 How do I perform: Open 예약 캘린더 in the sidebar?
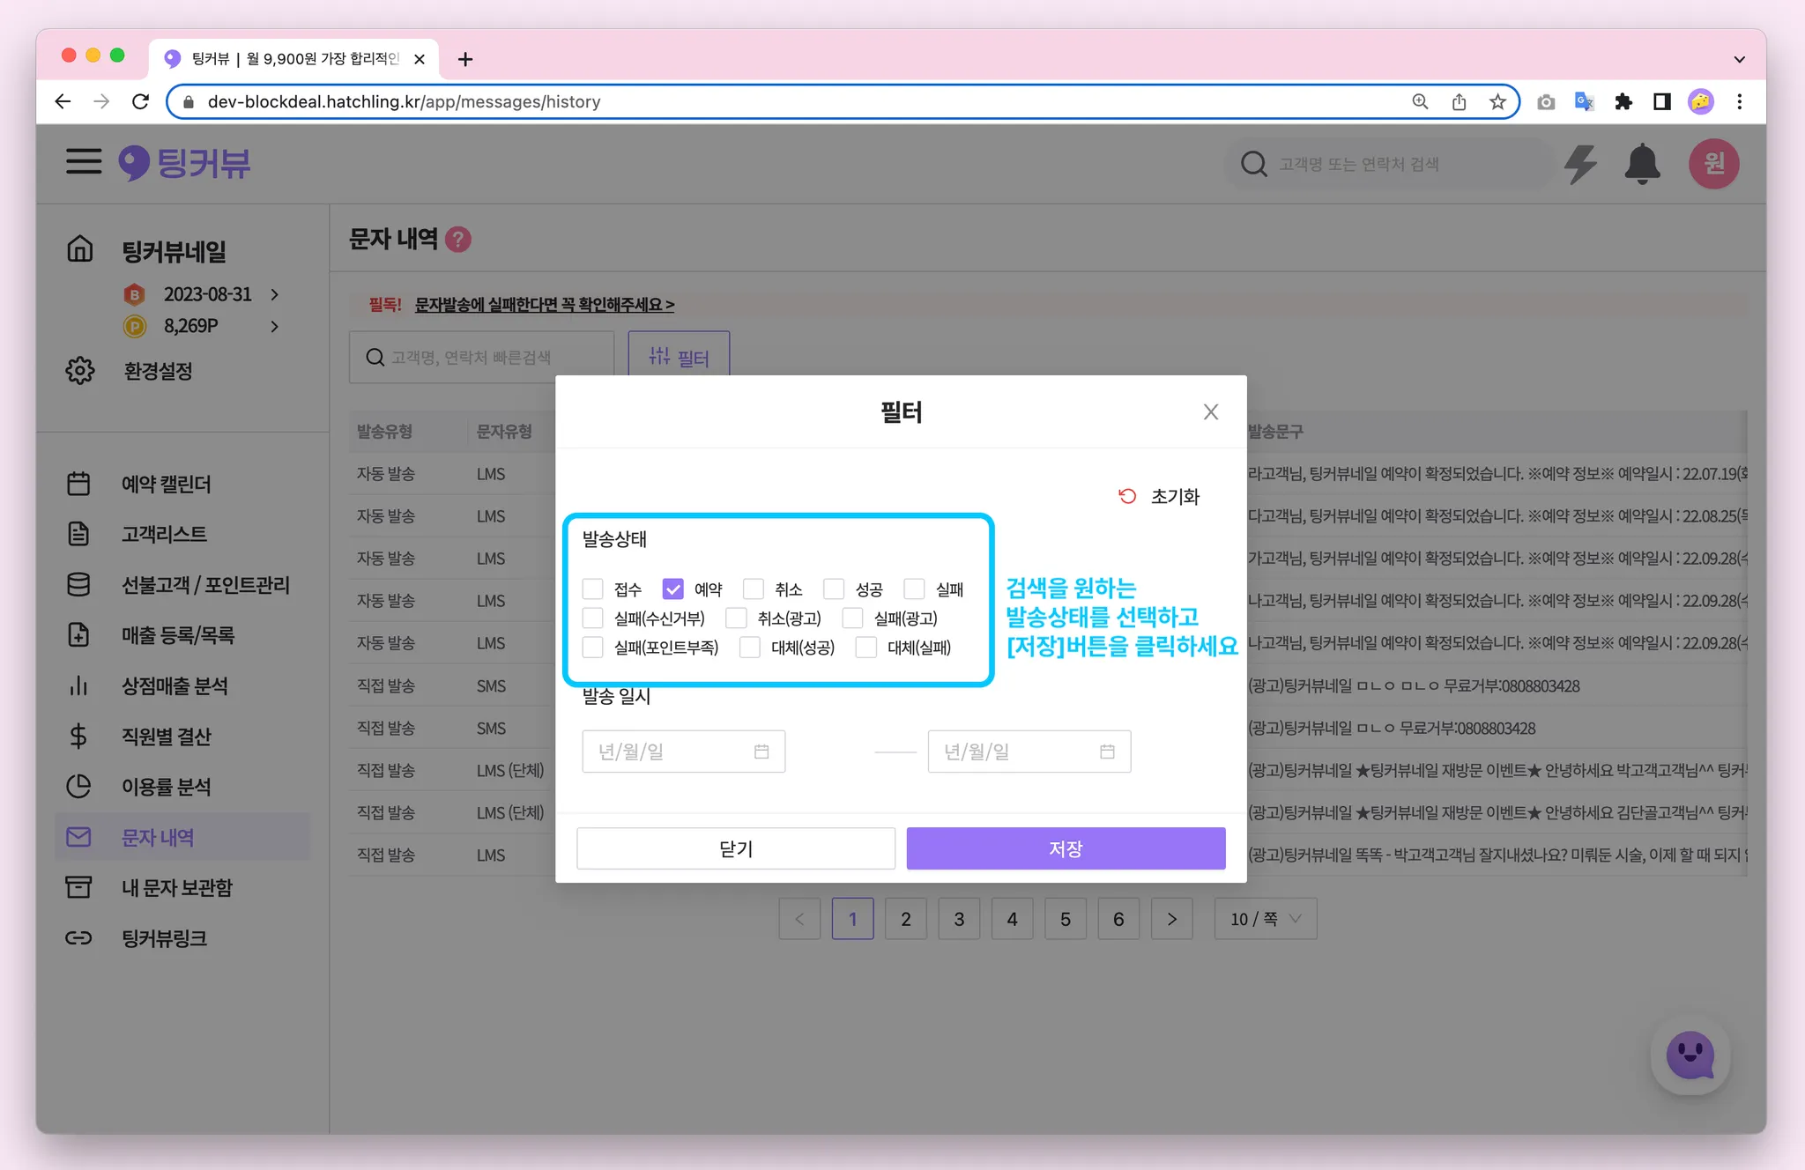166,484
